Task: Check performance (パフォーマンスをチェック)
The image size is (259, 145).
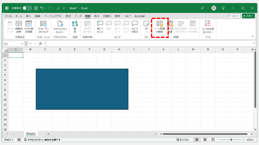Action: coord(43,27)
